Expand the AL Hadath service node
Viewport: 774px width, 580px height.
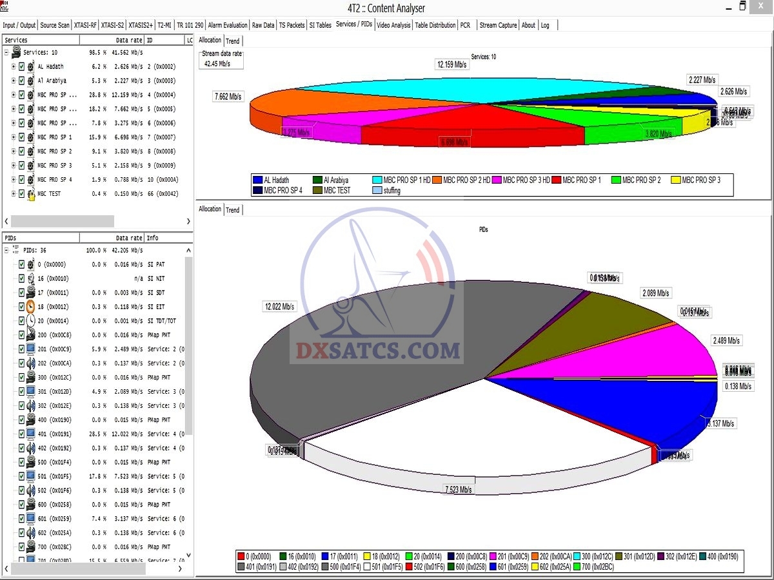pyautogui.click(x=14, y=66)
